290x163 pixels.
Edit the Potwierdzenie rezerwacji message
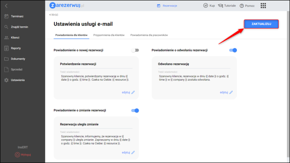[128, 92]
